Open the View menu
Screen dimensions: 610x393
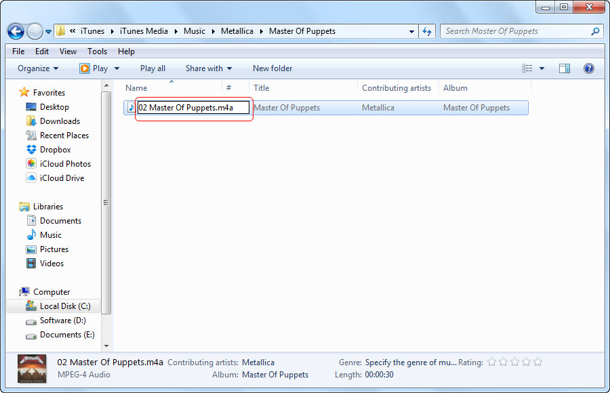click(68, 51)
